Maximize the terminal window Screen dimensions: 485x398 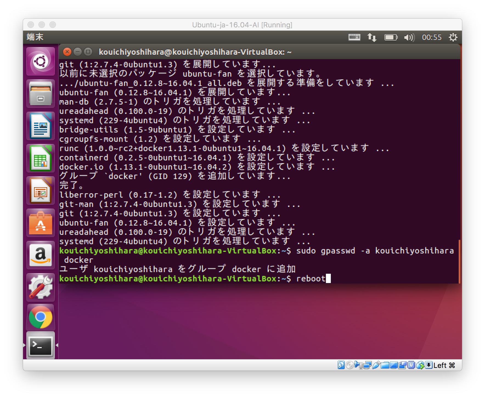pyautogui.click(x=88, y=51)
